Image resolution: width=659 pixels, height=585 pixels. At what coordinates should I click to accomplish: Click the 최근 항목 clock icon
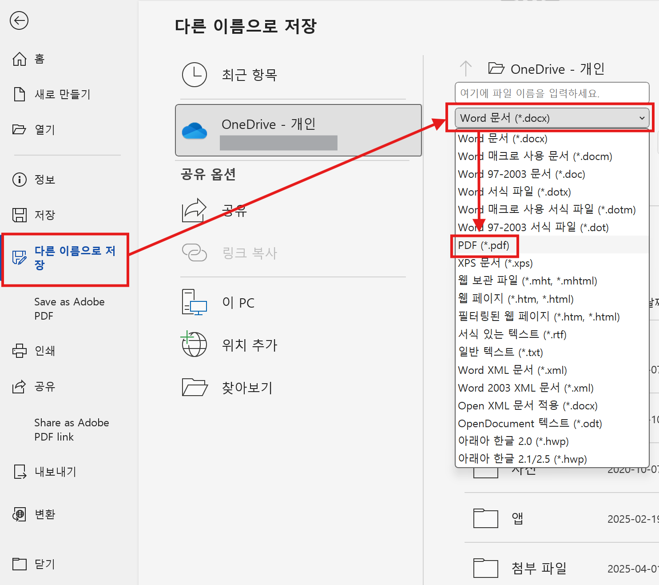195,75
